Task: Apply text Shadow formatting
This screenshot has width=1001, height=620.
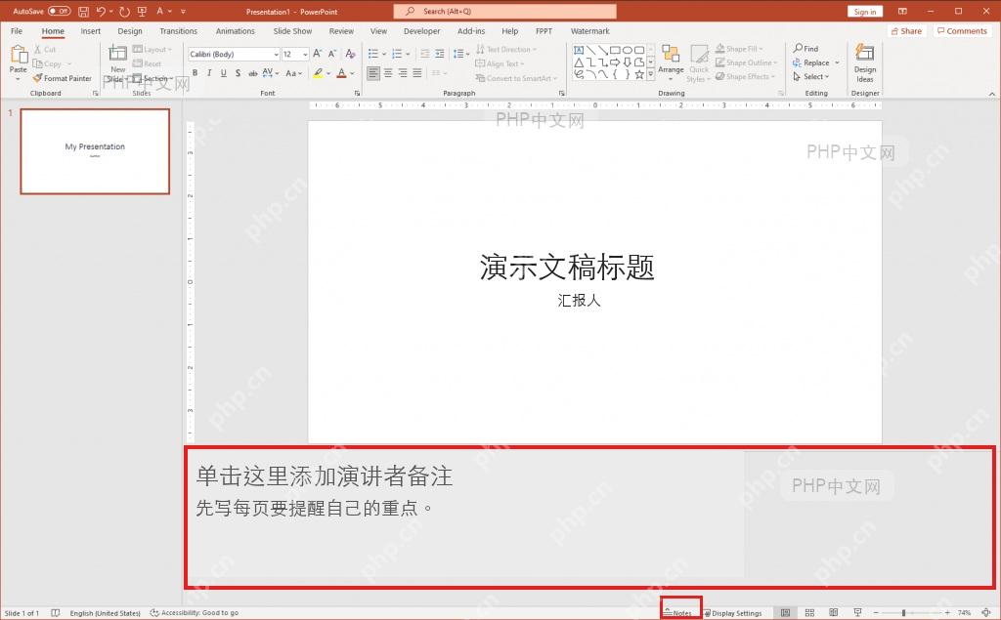Action: pyautogui.click(x=238, y=73)
